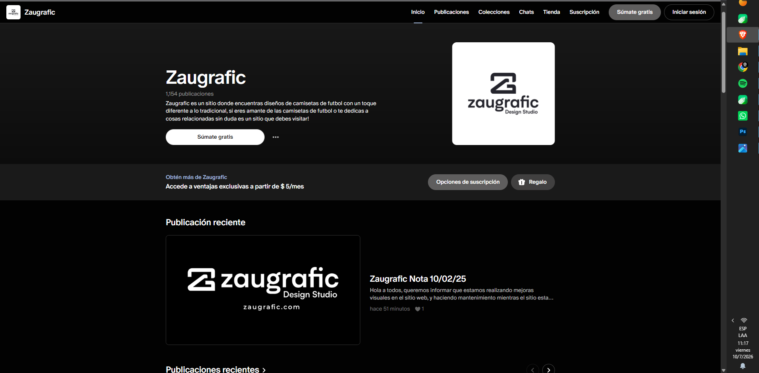Viewport: 759px width, 373px height.
Task: Click the Obtén más de Zaugrafic link
Action: pos(196,177)
